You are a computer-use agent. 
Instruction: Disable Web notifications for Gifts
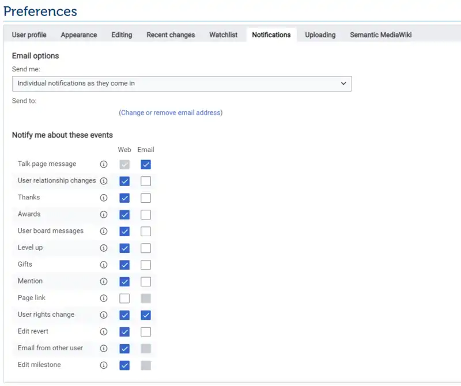(124, 264)
